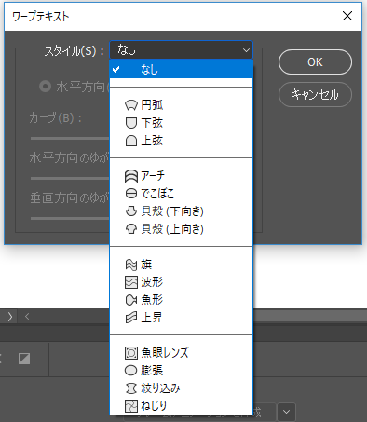Click the half-filled square icon in bottom panel
Screen dimensions: 367x422
point(24,359)
